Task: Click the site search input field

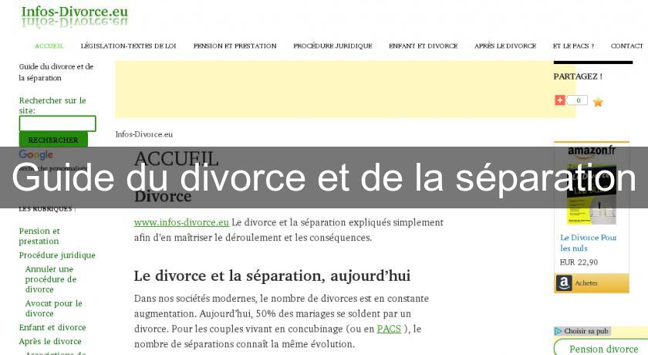Action: pyautogui.click(x=58, y=123)
